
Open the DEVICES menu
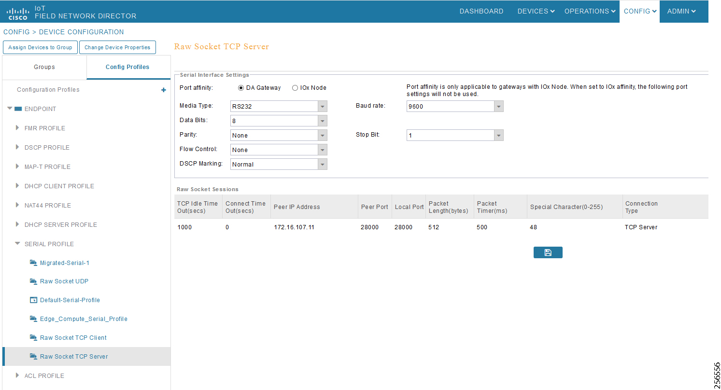pyautogui.click(x=536, y=11)
